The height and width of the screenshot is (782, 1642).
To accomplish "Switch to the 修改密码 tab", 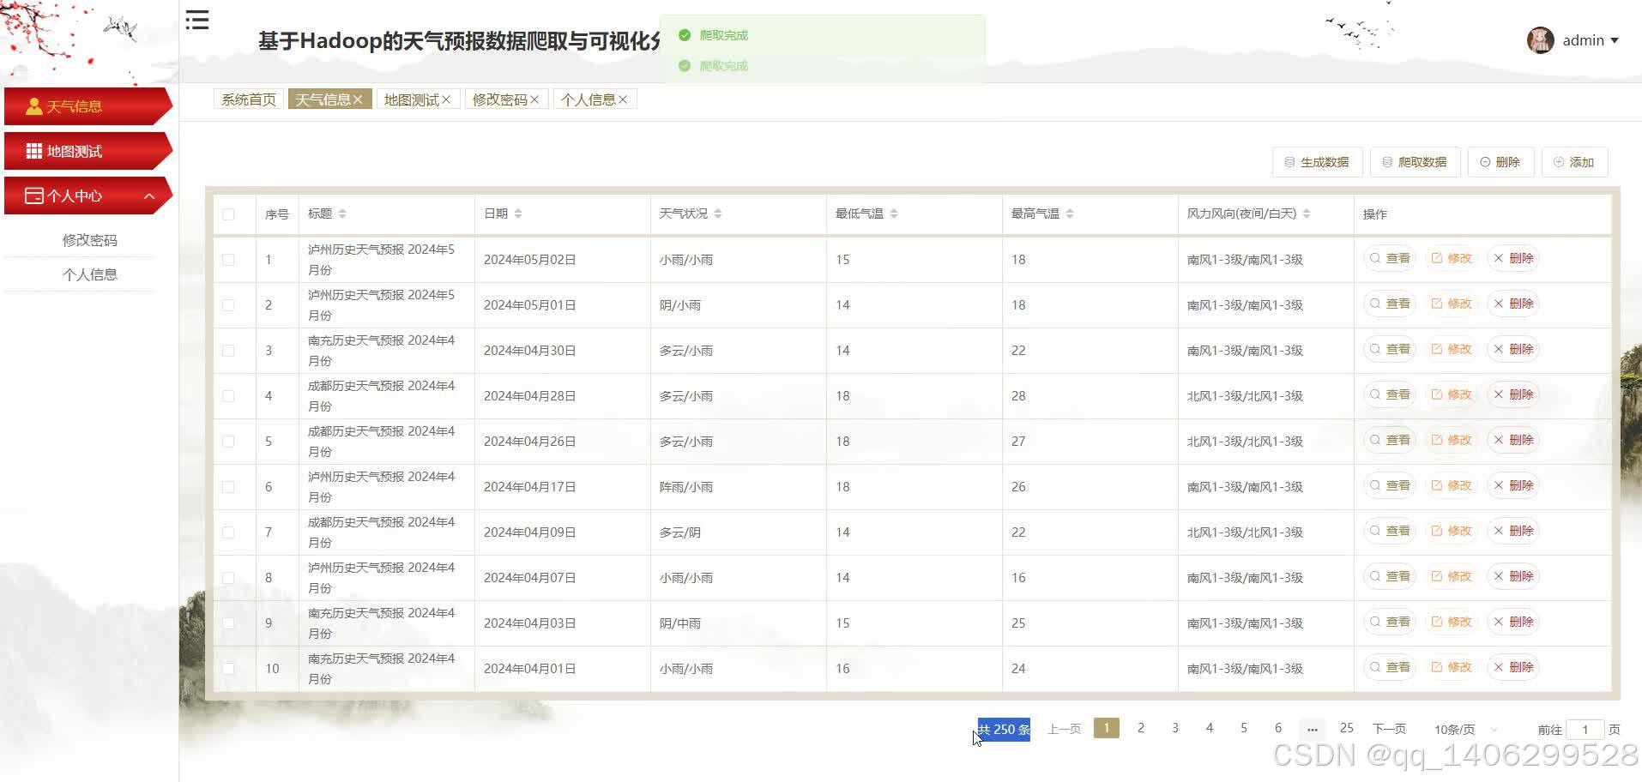I will click(x=499, y=99).
